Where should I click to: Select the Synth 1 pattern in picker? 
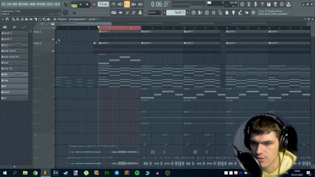point(14,33)
